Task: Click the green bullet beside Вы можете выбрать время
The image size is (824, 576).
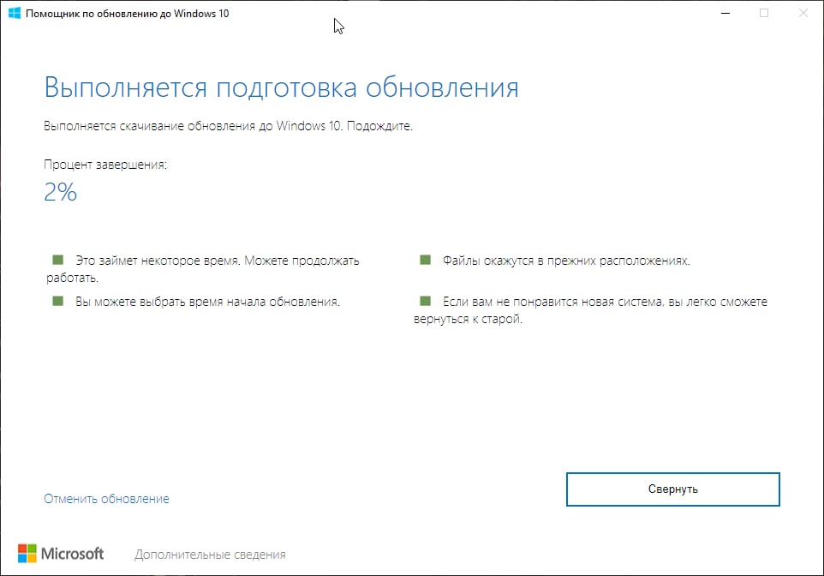Action: pyautogui.click(x=57, y=301)
